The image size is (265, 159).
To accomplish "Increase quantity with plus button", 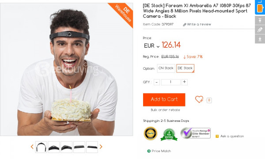I will point(184,82).
